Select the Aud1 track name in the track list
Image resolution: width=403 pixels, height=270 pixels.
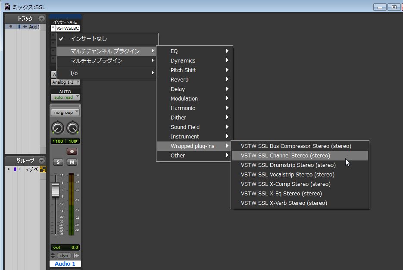(x=34, y=26)
